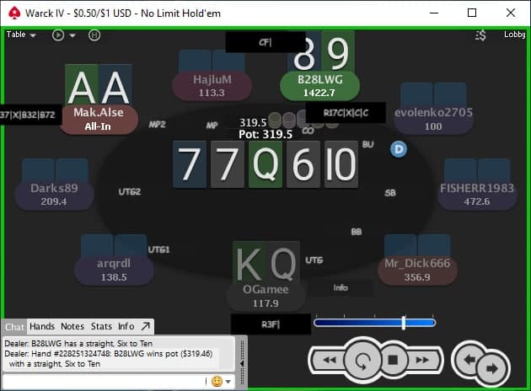Screen dimensions: 531x391
Task: Pop out the chat panel arrow icon
Action: (x=146, y=326)
